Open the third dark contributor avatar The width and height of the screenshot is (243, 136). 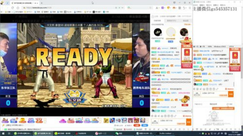point(184,32)
